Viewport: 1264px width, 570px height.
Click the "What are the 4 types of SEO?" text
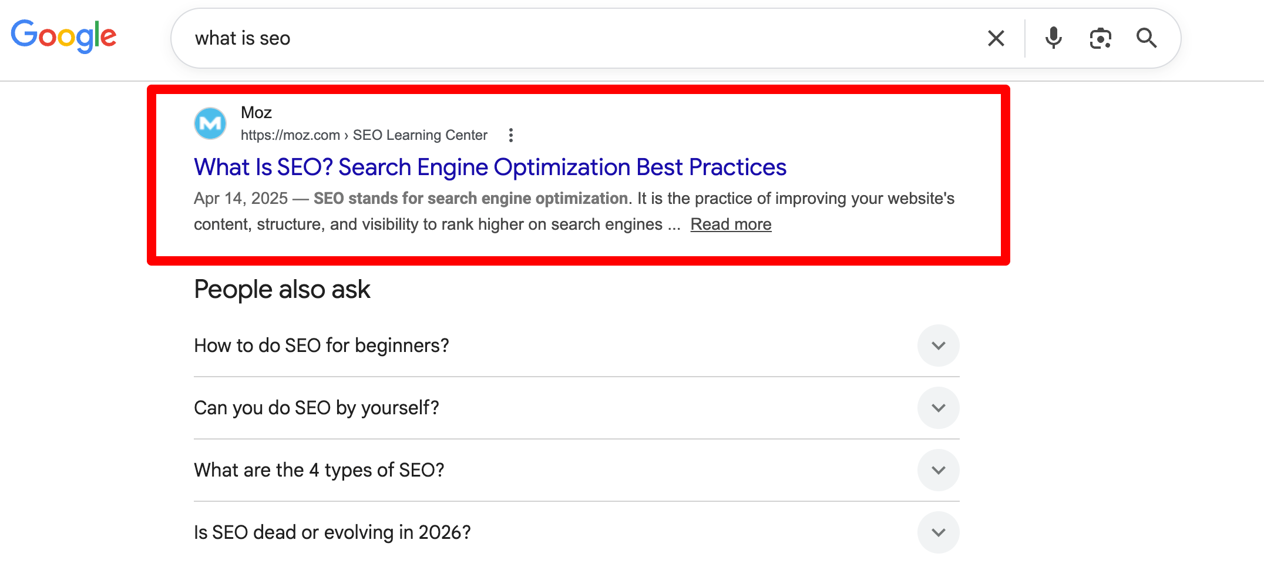[x=319, y=470]
